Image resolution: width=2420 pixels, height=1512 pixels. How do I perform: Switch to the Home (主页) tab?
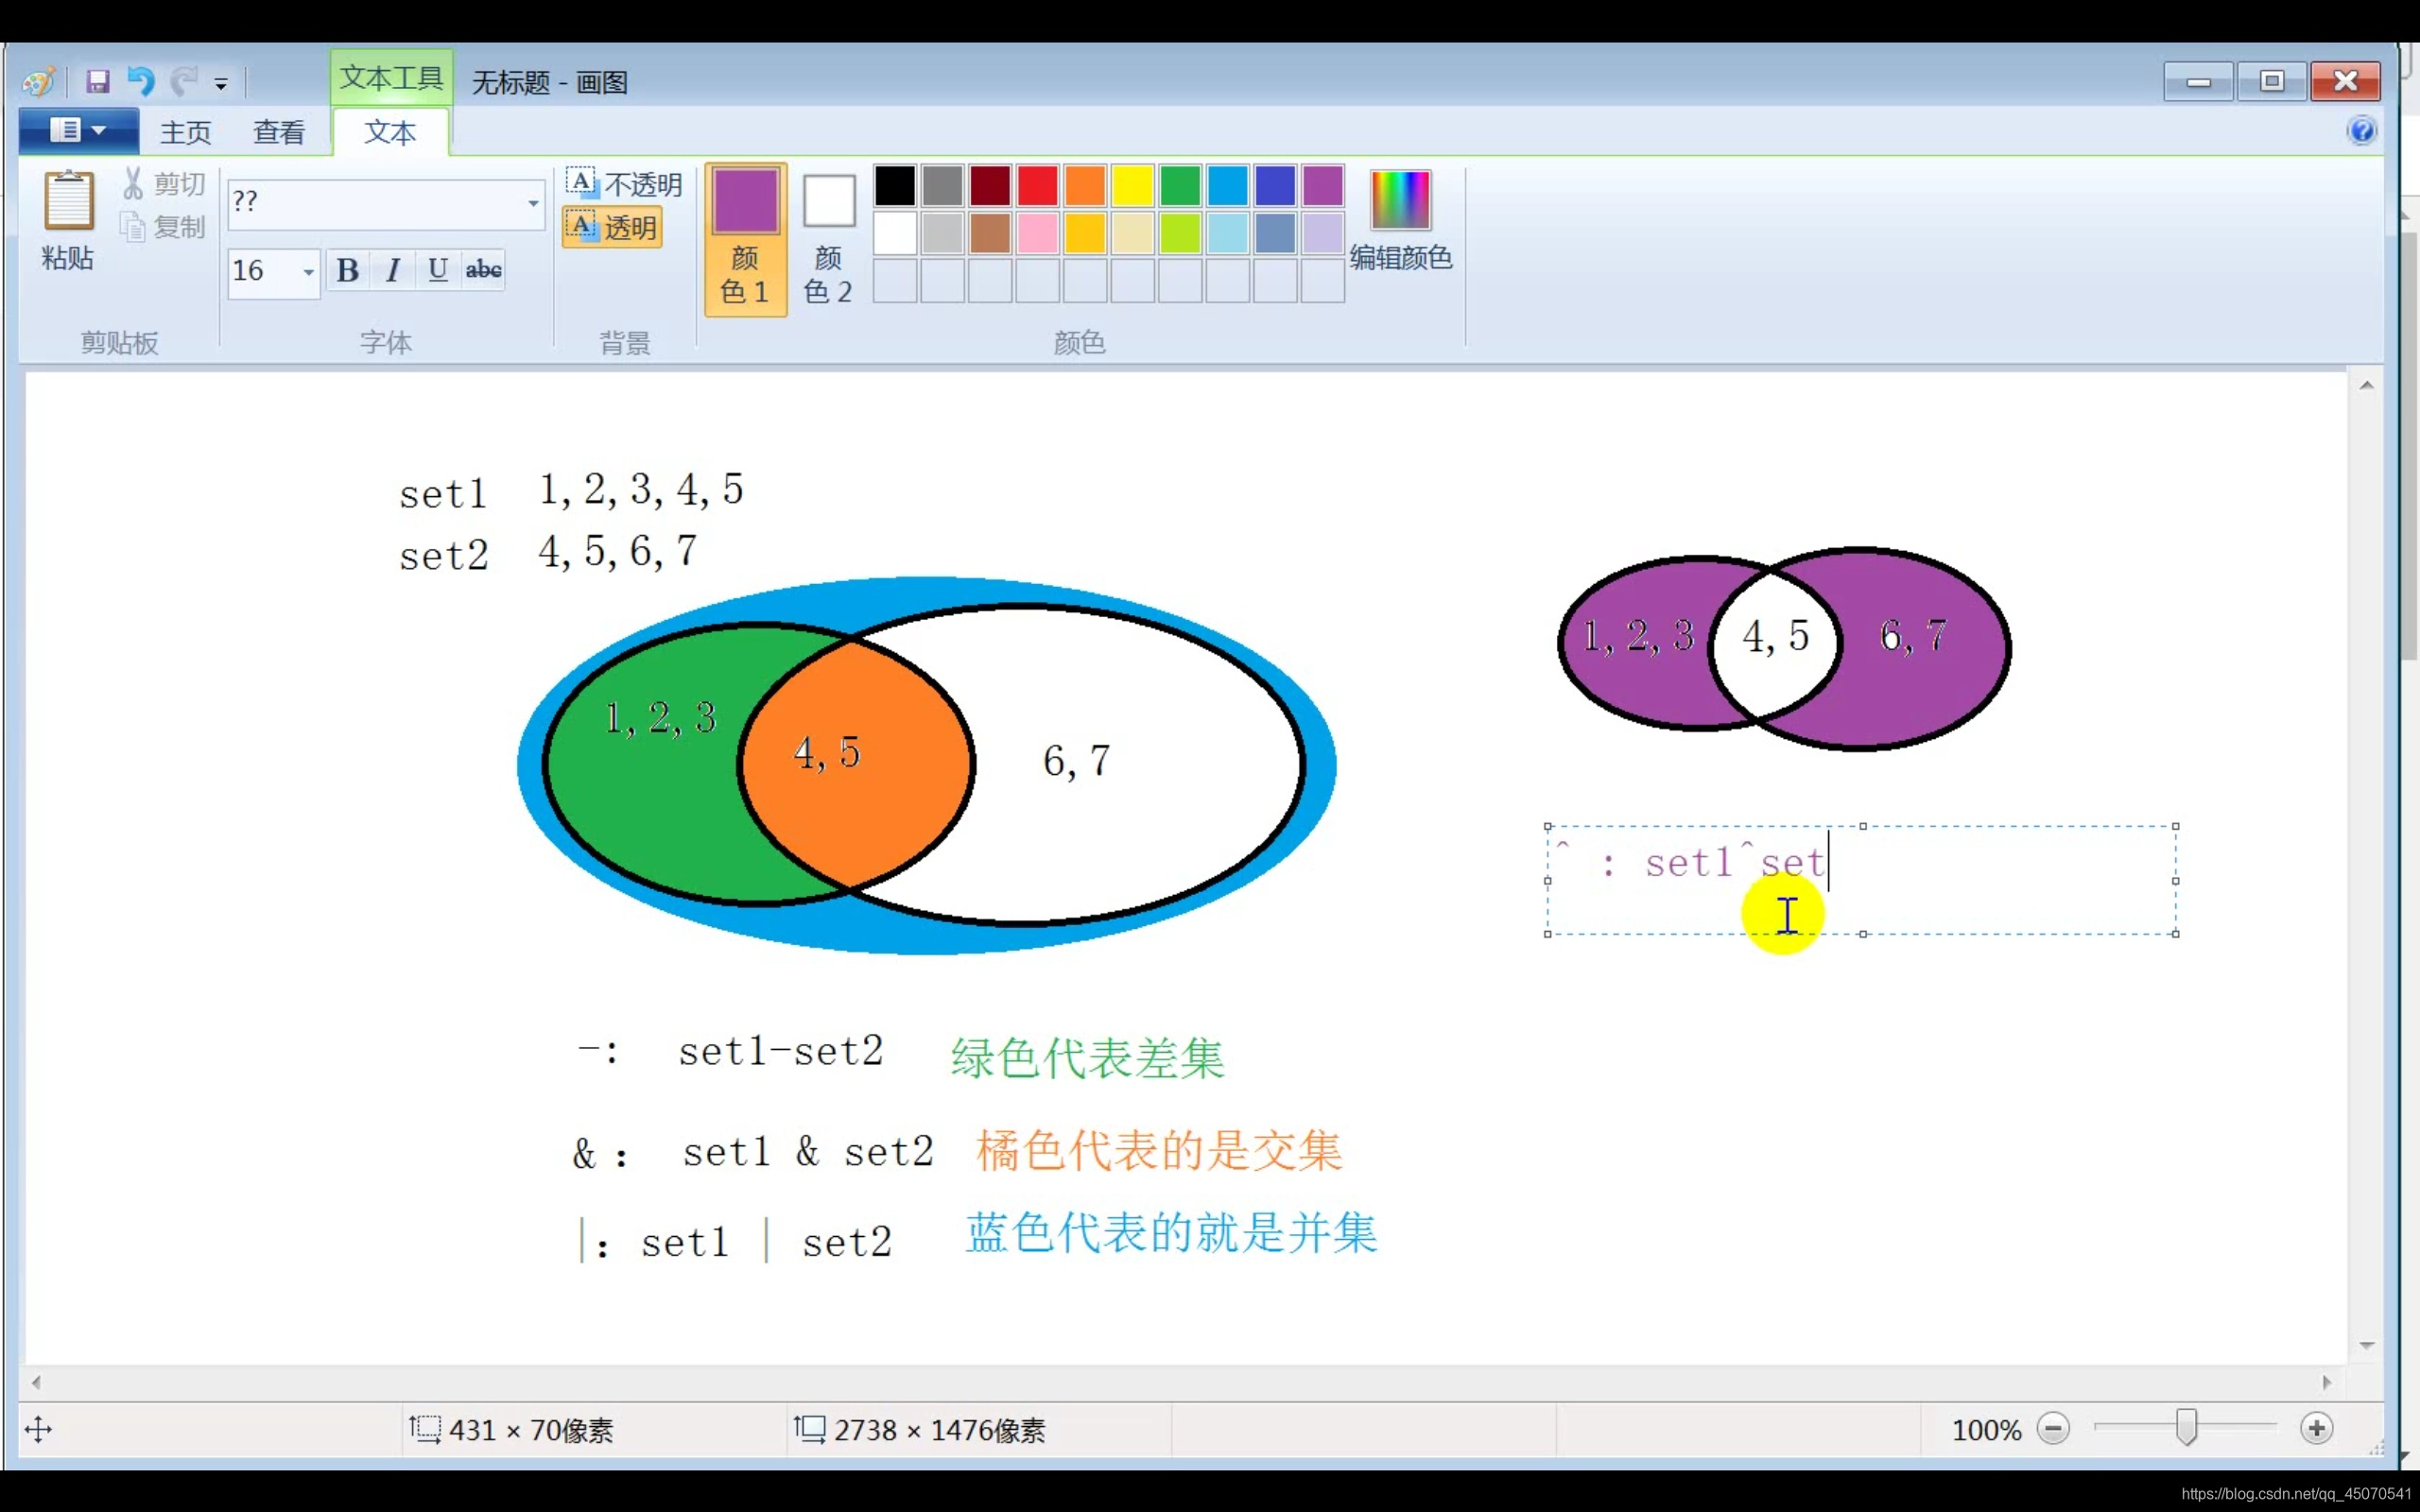(x=185, y=132)
